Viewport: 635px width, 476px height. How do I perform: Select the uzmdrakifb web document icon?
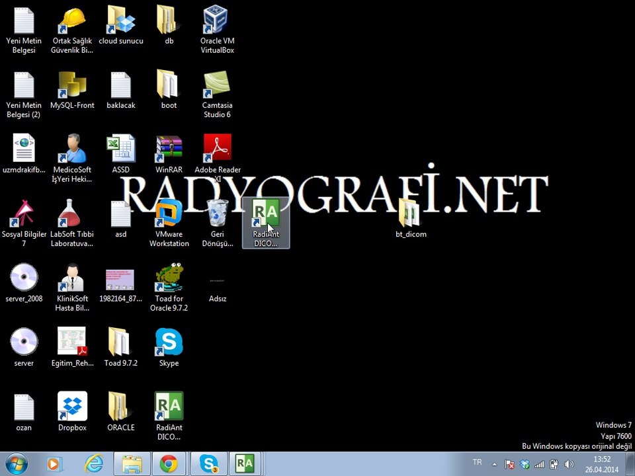pos(24,154)
